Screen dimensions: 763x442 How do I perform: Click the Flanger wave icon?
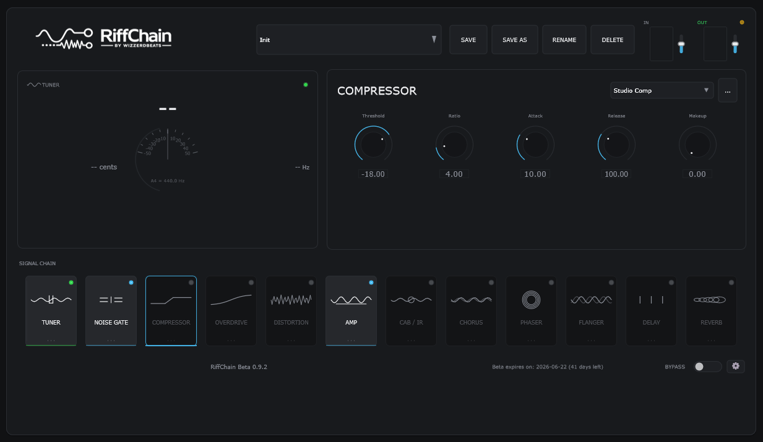[x=591, y=300]
